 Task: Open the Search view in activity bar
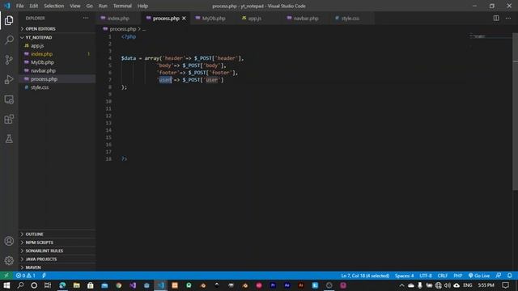pos(9,40)
